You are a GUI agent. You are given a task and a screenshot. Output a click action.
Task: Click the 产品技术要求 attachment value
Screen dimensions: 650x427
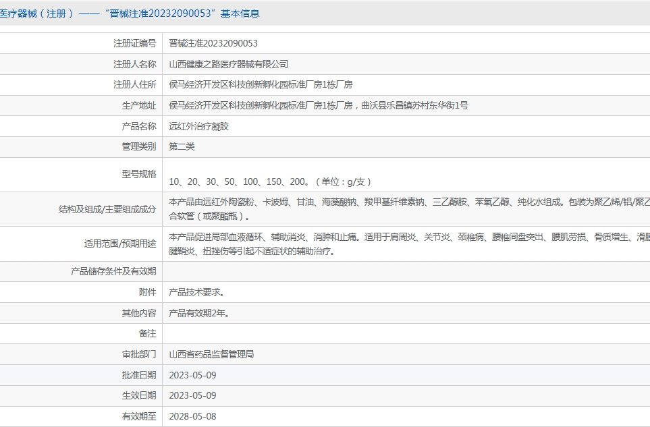pos(196,292)
